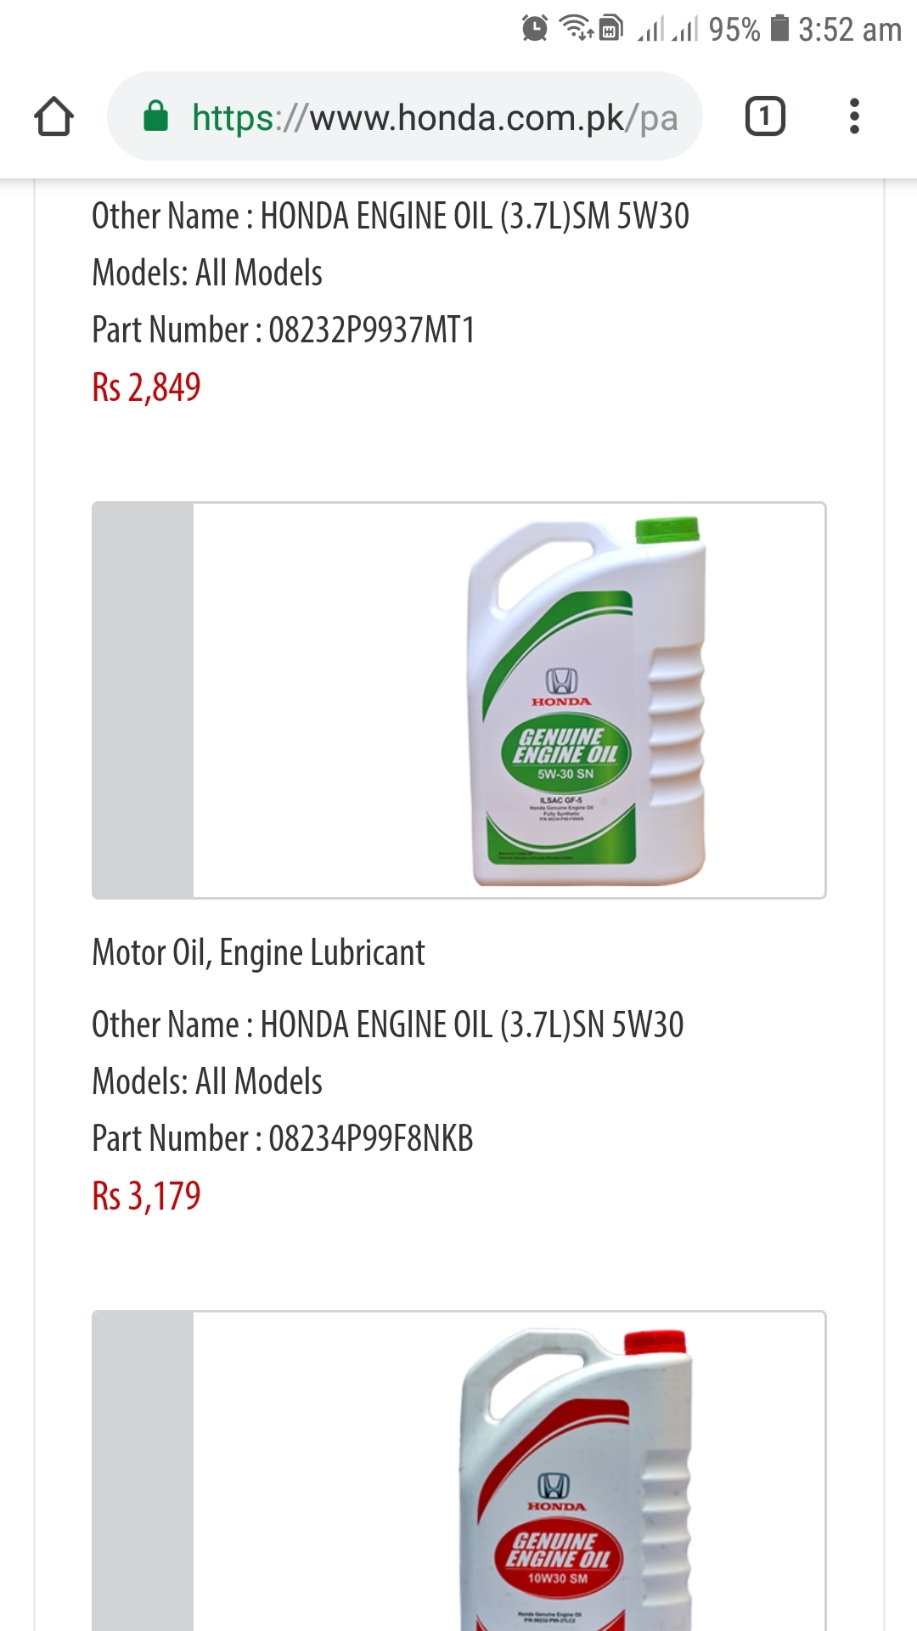917x1631 pixels.
Task: Open the red 10W30 SM oil bottle image
Action: point(458,1471)
